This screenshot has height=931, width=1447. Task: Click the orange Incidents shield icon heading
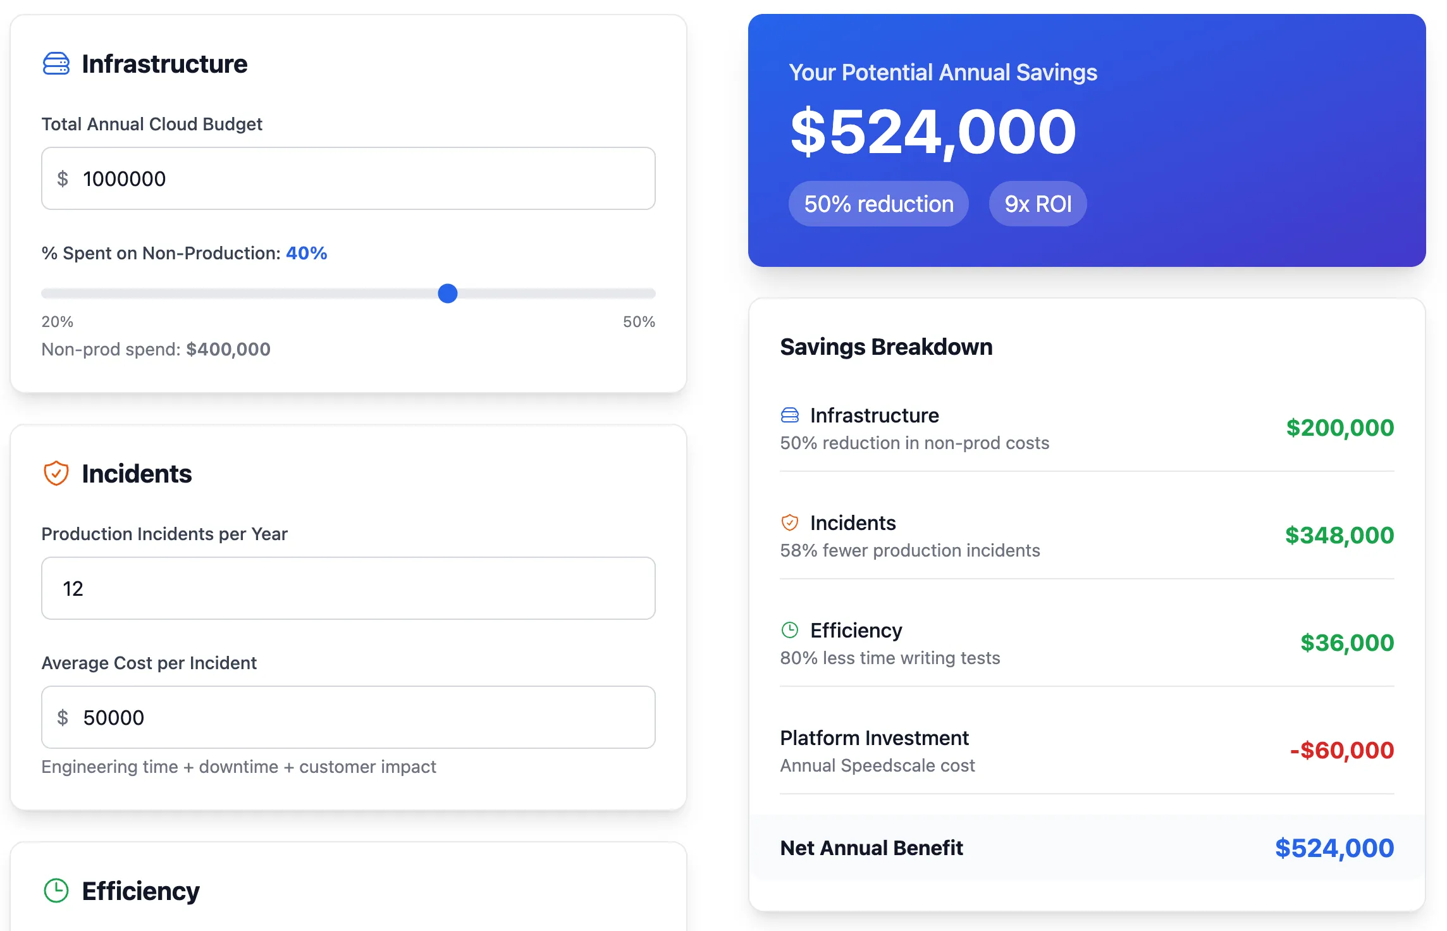(x=56, y=473)
